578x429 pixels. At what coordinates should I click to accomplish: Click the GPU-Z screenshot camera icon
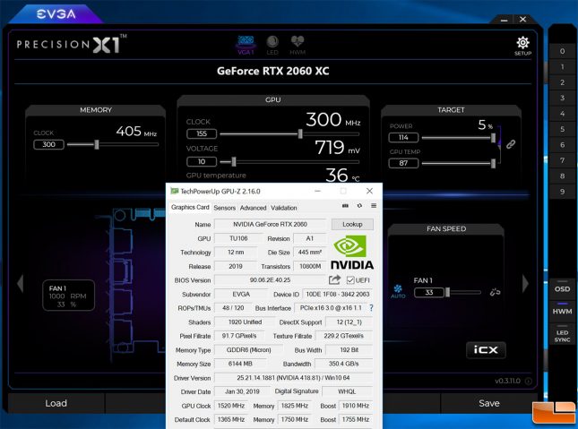pyautogui.click(x=345, y=206)
